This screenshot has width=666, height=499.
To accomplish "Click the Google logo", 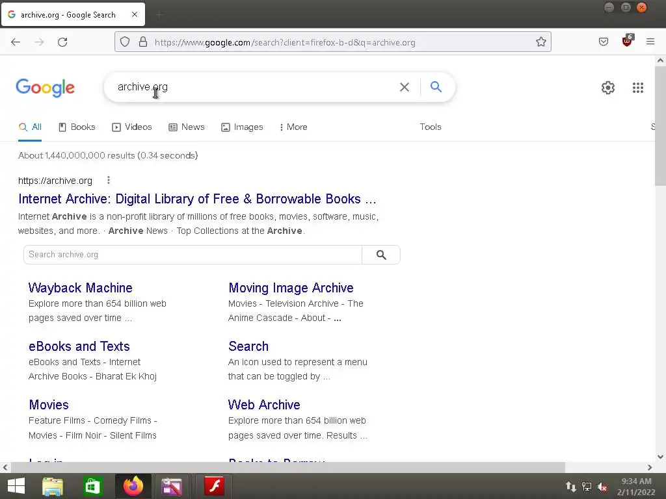I will click(x=46, y=88).
